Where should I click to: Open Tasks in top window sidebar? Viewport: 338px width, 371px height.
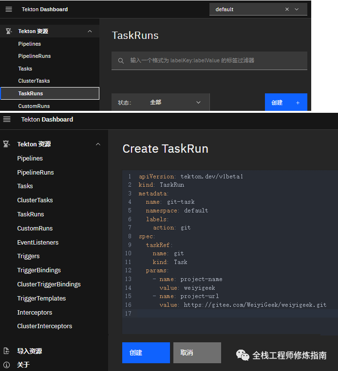[x=25, y=69]
